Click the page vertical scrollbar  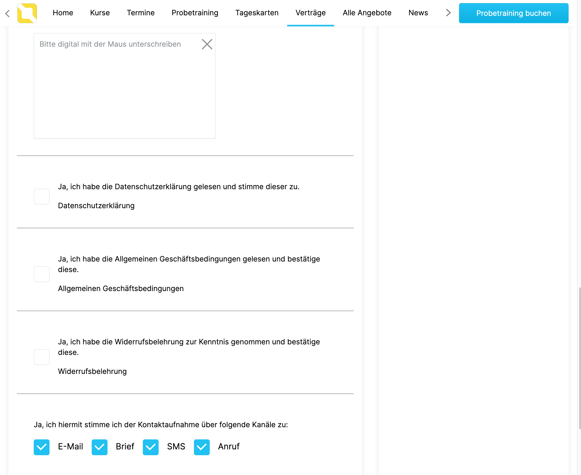[579, 358]
